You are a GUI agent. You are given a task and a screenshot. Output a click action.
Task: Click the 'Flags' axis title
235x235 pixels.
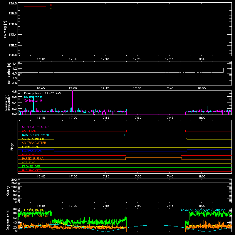click(x=12, y=147)
